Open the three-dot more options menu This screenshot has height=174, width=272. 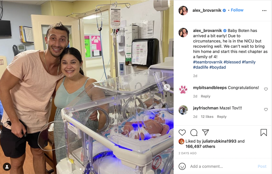pos(264,11)
